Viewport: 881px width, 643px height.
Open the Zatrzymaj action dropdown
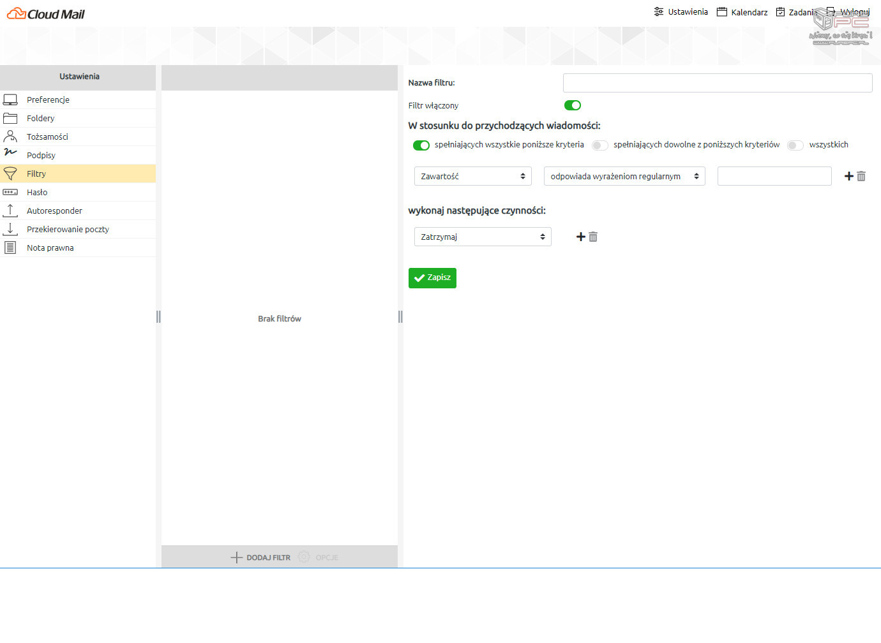click(482, 237)
